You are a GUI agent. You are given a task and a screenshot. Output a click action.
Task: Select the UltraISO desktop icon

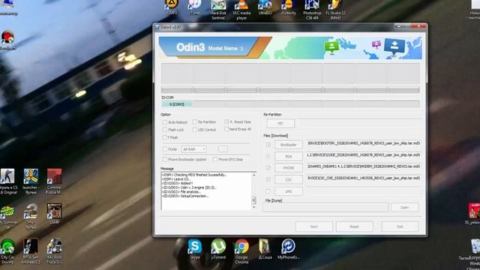click(x=265, y=7)
